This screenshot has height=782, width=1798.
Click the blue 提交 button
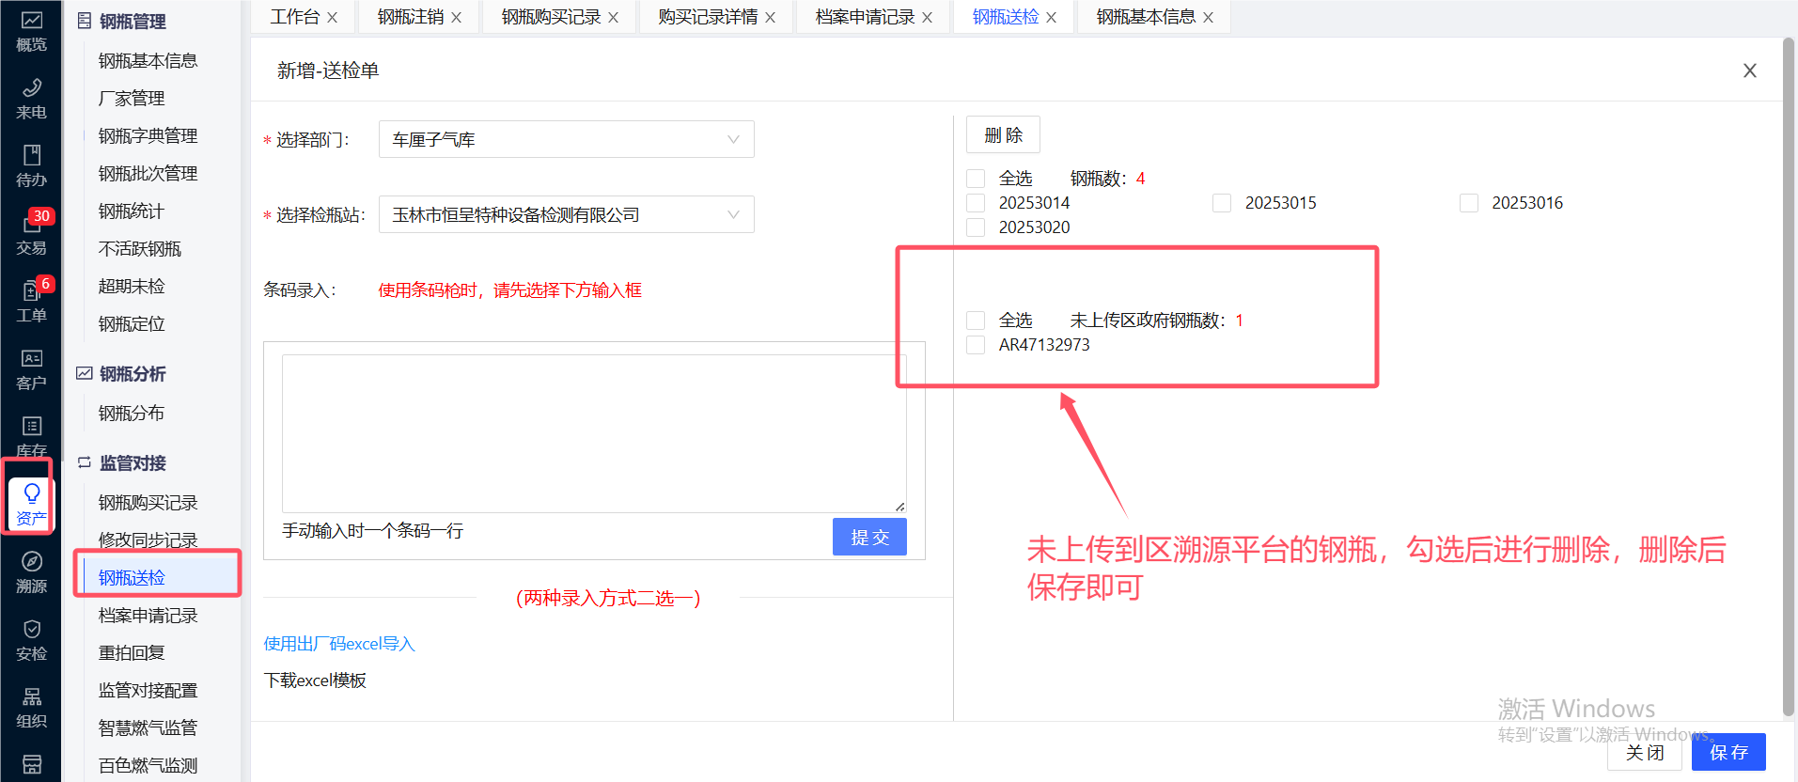[868, 537]
